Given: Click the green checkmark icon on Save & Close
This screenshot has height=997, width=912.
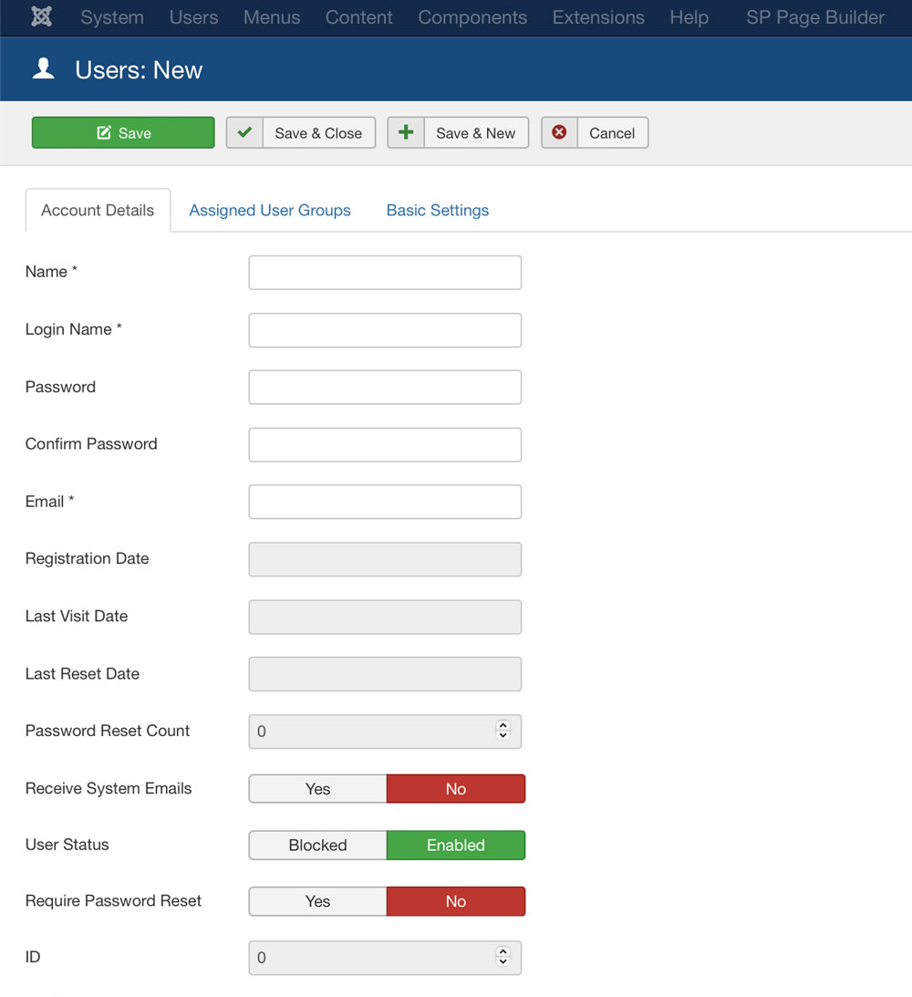Looking at the screenshot, I should 244,132.
